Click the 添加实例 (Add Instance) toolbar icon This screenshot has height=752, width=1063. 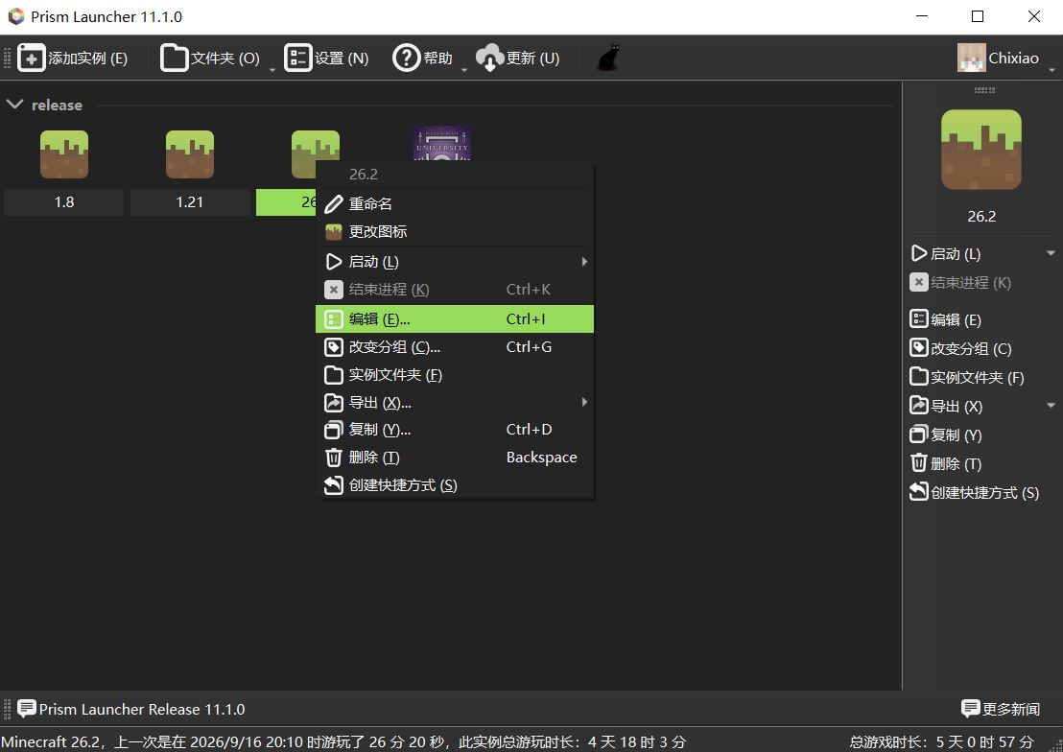32,58
